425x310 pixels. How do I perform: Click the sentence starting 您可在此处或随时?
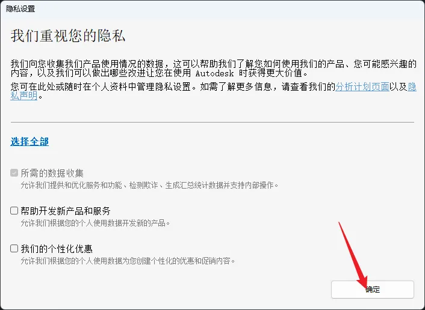tap(213, 91)
